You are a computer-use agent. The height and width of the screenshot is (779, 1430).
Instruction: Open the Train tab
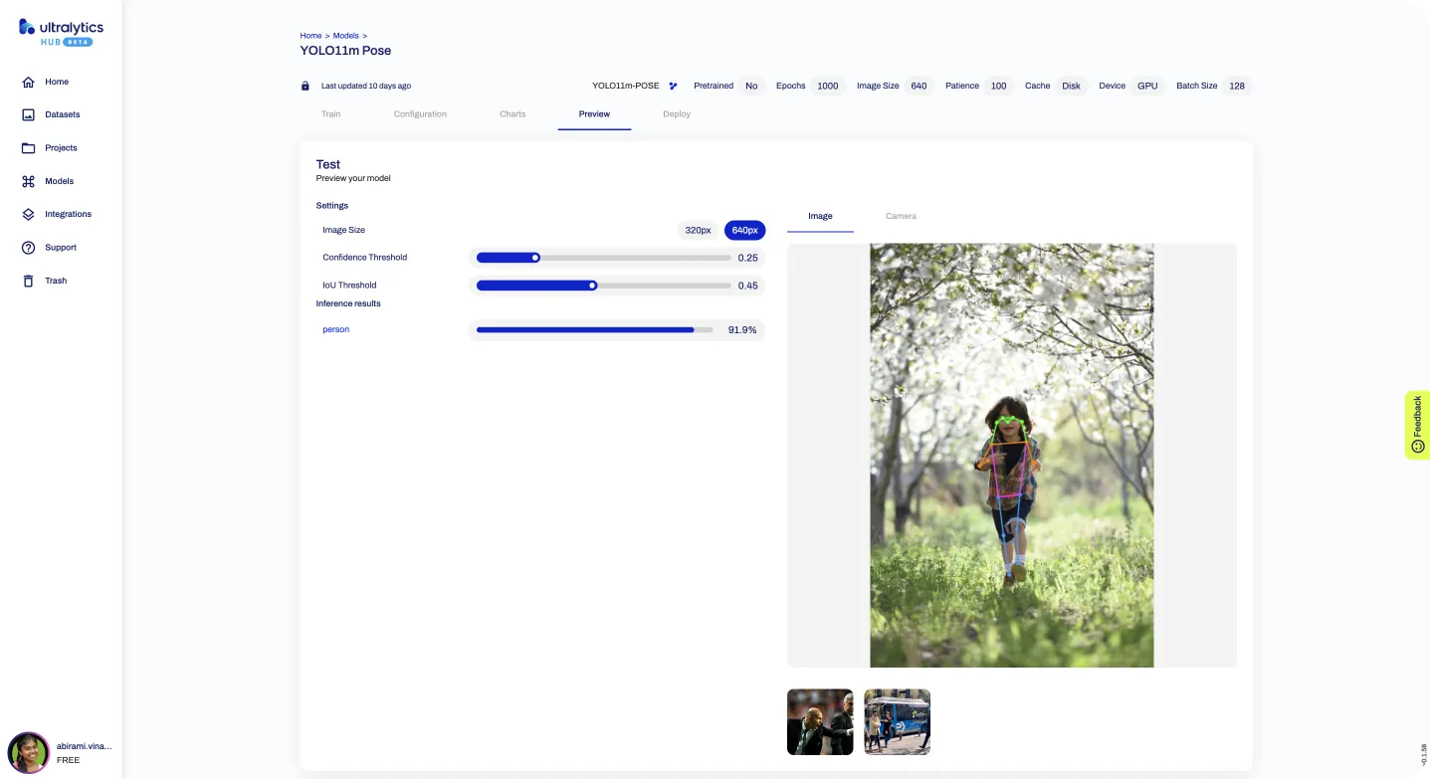(x=331, y=114)
